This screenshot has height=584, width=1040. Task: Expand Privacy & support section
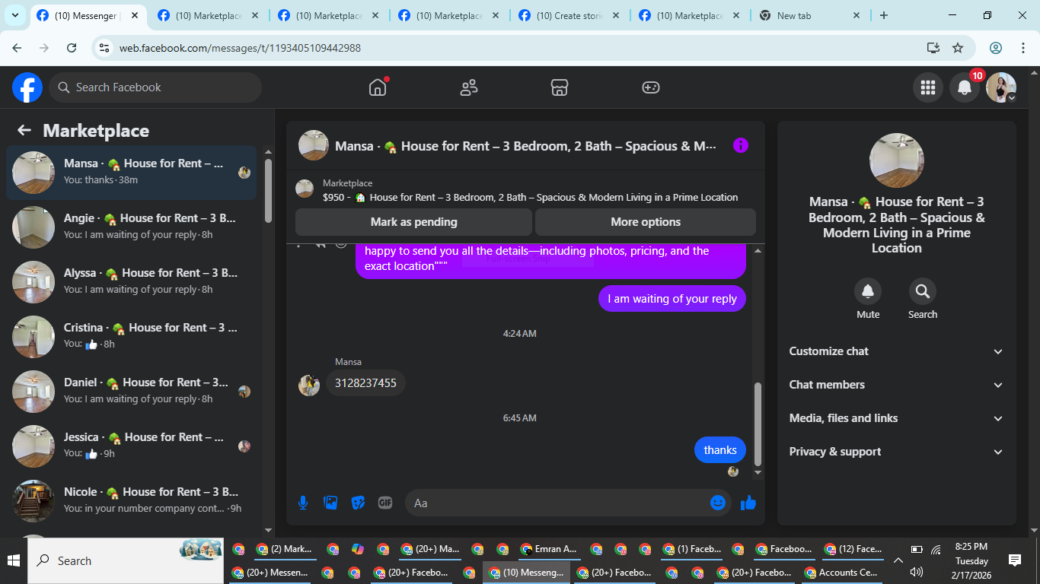897,452
